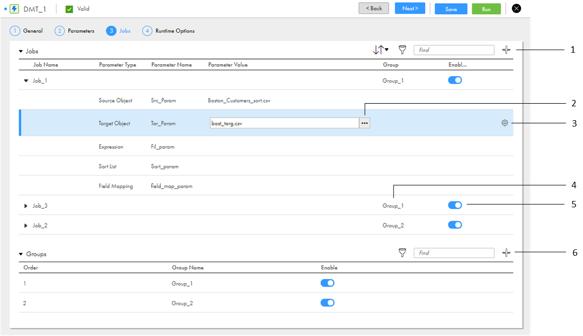
Task: Click the Sort_param parameter name
Action: [165, 166]
